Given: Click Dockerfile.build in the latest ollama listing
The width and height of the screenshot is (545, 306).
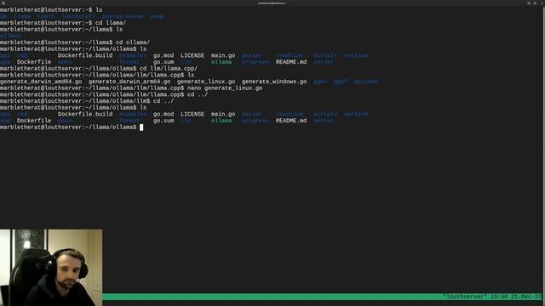Looking at the screenshot, I should (x=85, y=114).
